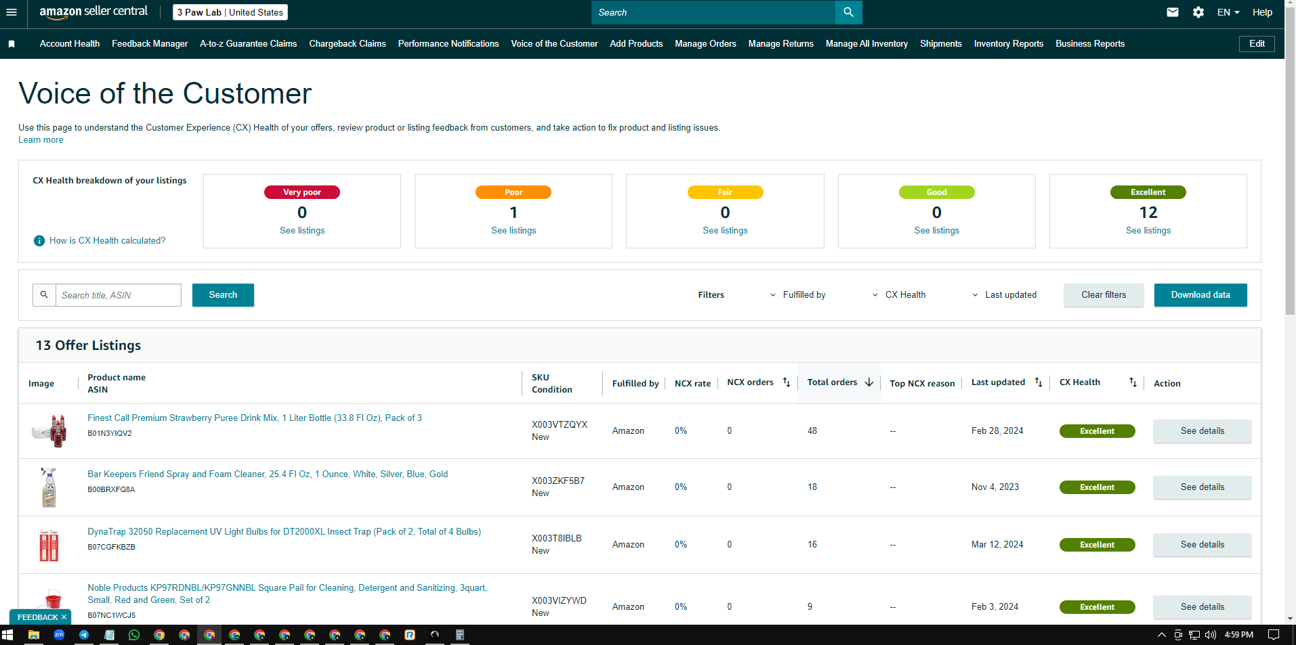Click the top header Search field
Viewport: 1296px width, 645px height.
coord(713,12)
